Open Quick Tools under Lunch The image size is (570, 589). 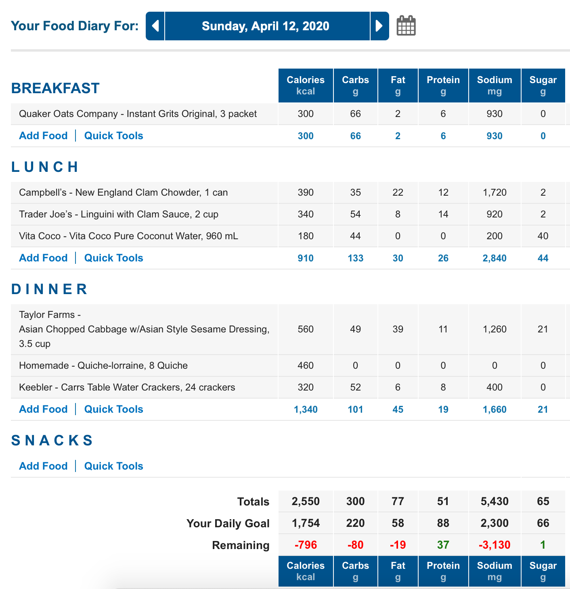coord(114,258)
